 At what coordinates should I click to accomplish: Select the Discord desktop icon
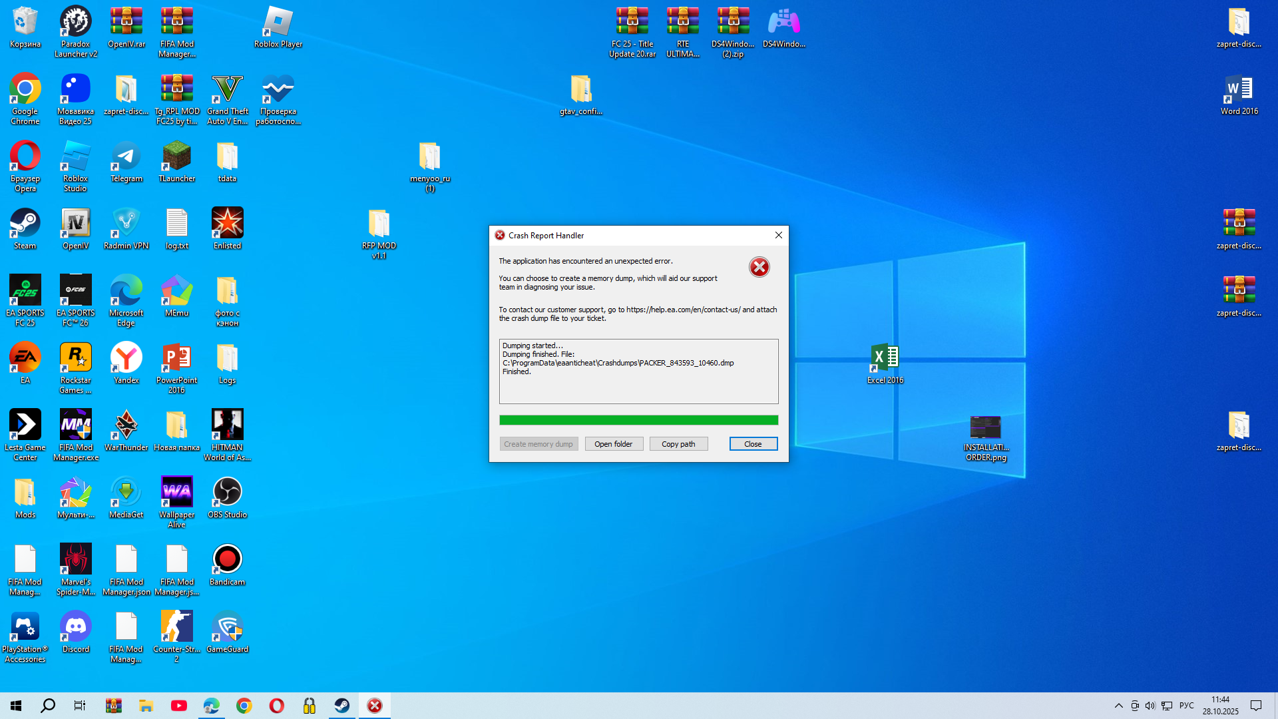(x=76, y=631)
